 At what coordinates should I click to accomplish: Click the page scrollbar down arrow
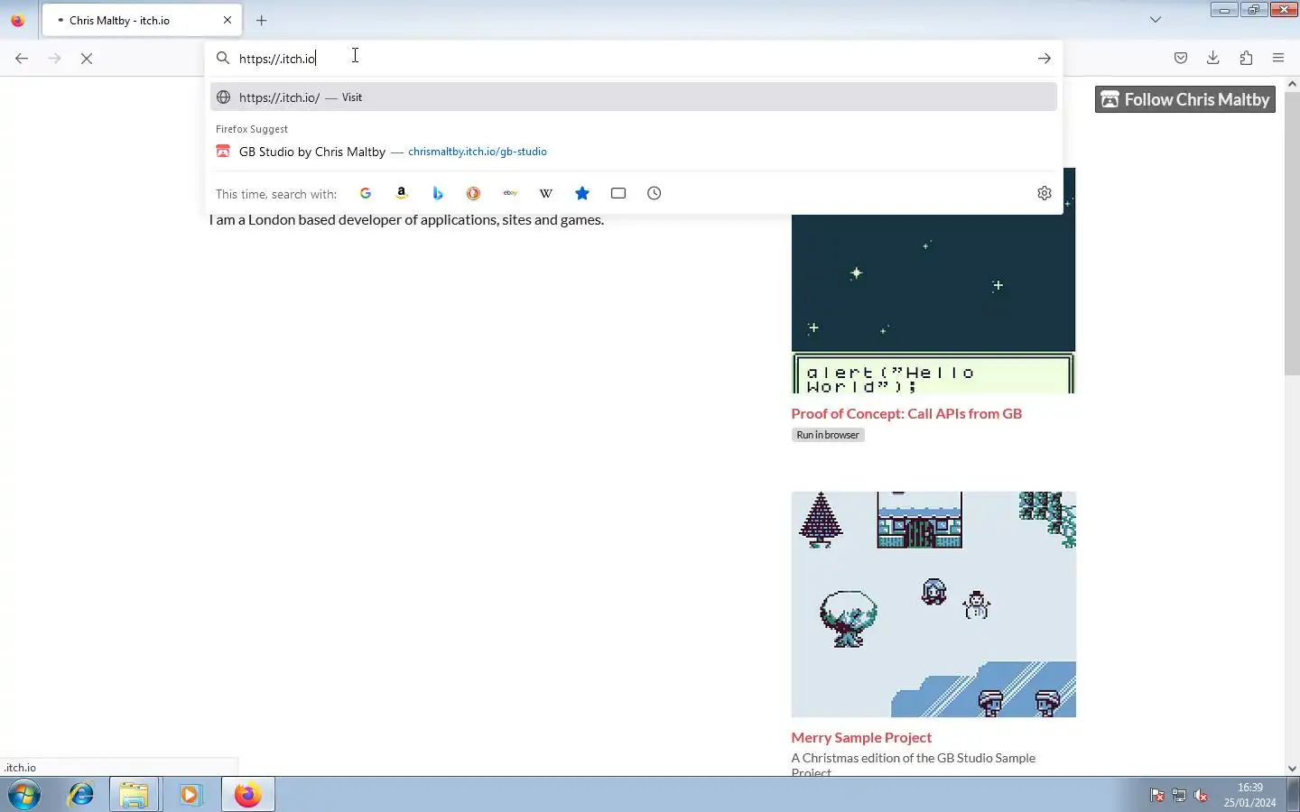pyautogui.click(x=1292, y=769)
